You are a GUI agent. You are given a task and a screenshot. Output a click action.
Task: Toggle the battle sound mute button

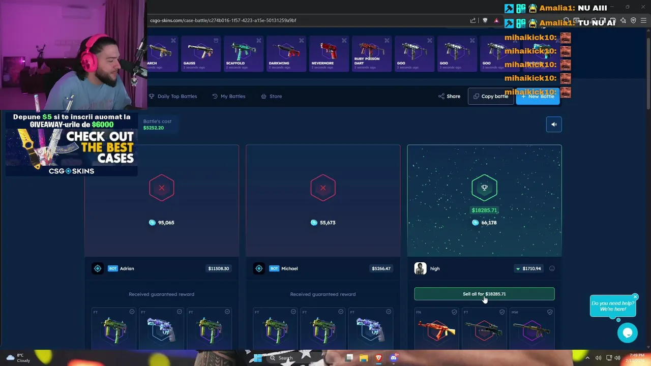click(554, 124)
